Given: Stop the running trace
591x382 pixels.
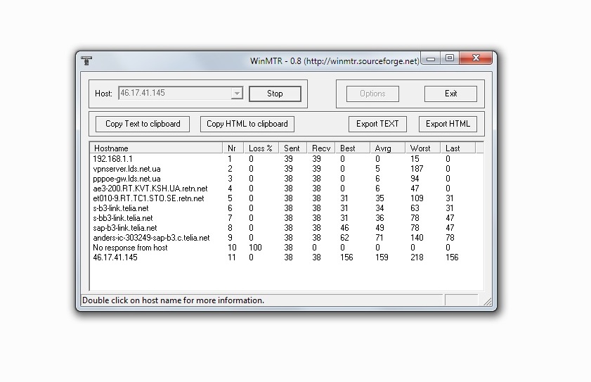Looking at the screenshot, I should [275, 94].
